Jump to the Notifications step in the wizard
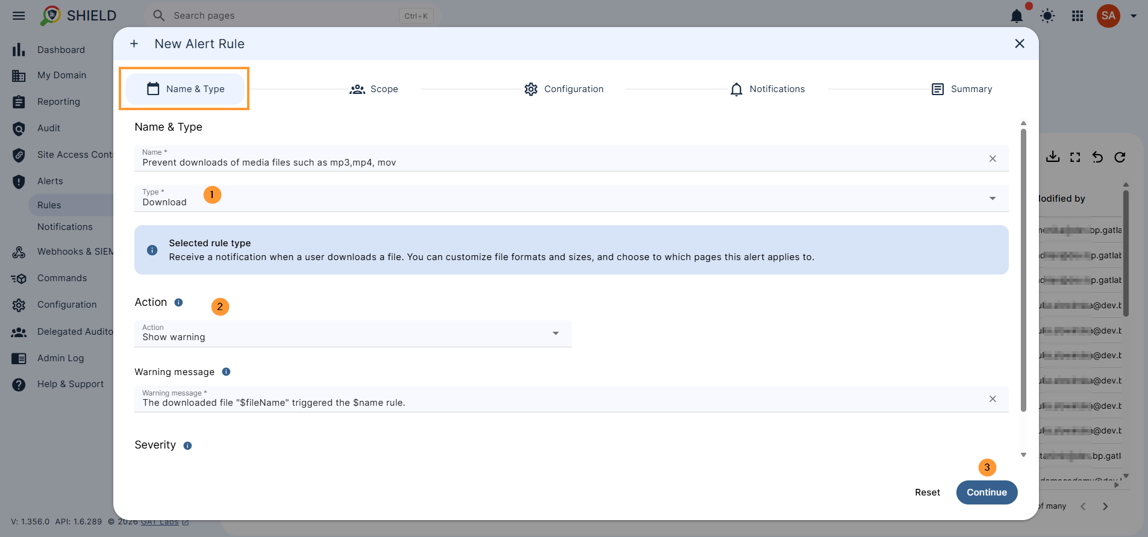 click(x=767, y=89)
